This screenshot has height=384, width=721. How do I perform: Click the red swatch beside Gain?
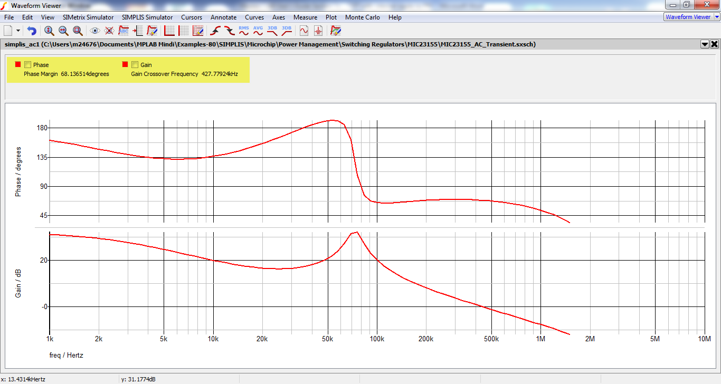click(x=125, y=64)
